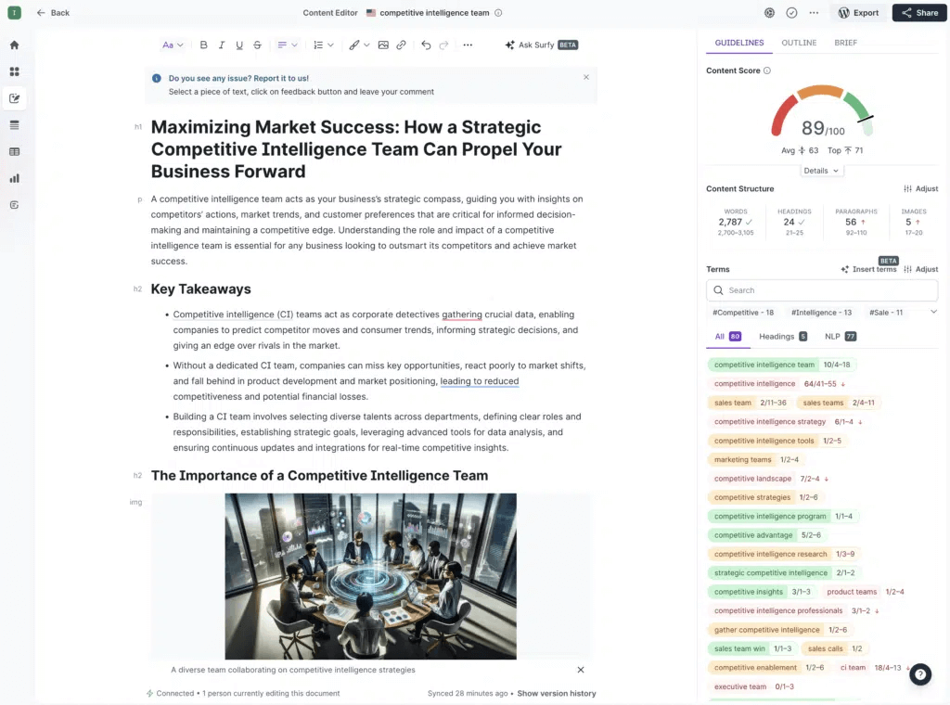Insert a hyperlink with the link icon
This screenshot has height=705, width=950.
[x=401, y=45]
